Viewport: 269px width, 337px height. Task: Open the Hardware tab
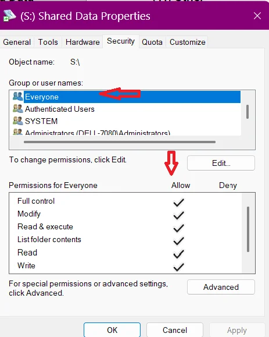[x=83, y=42]
